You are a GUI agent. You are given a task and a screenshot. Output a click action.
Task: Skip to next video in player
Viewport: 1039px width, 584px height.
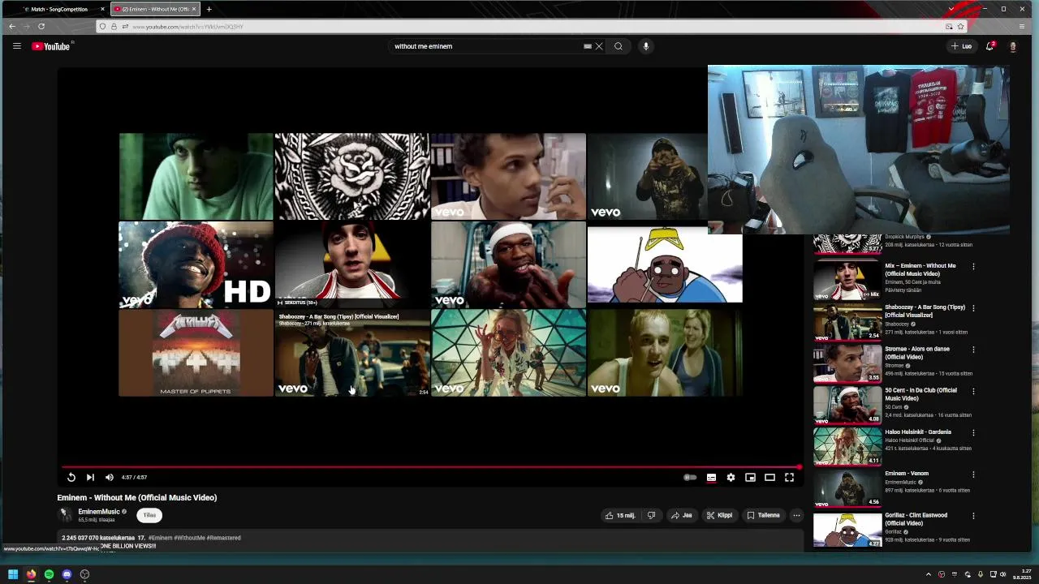(x=90, y=478)
